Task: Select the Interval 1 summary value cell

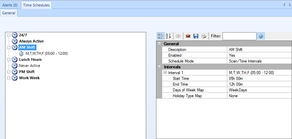Action: 259,73
